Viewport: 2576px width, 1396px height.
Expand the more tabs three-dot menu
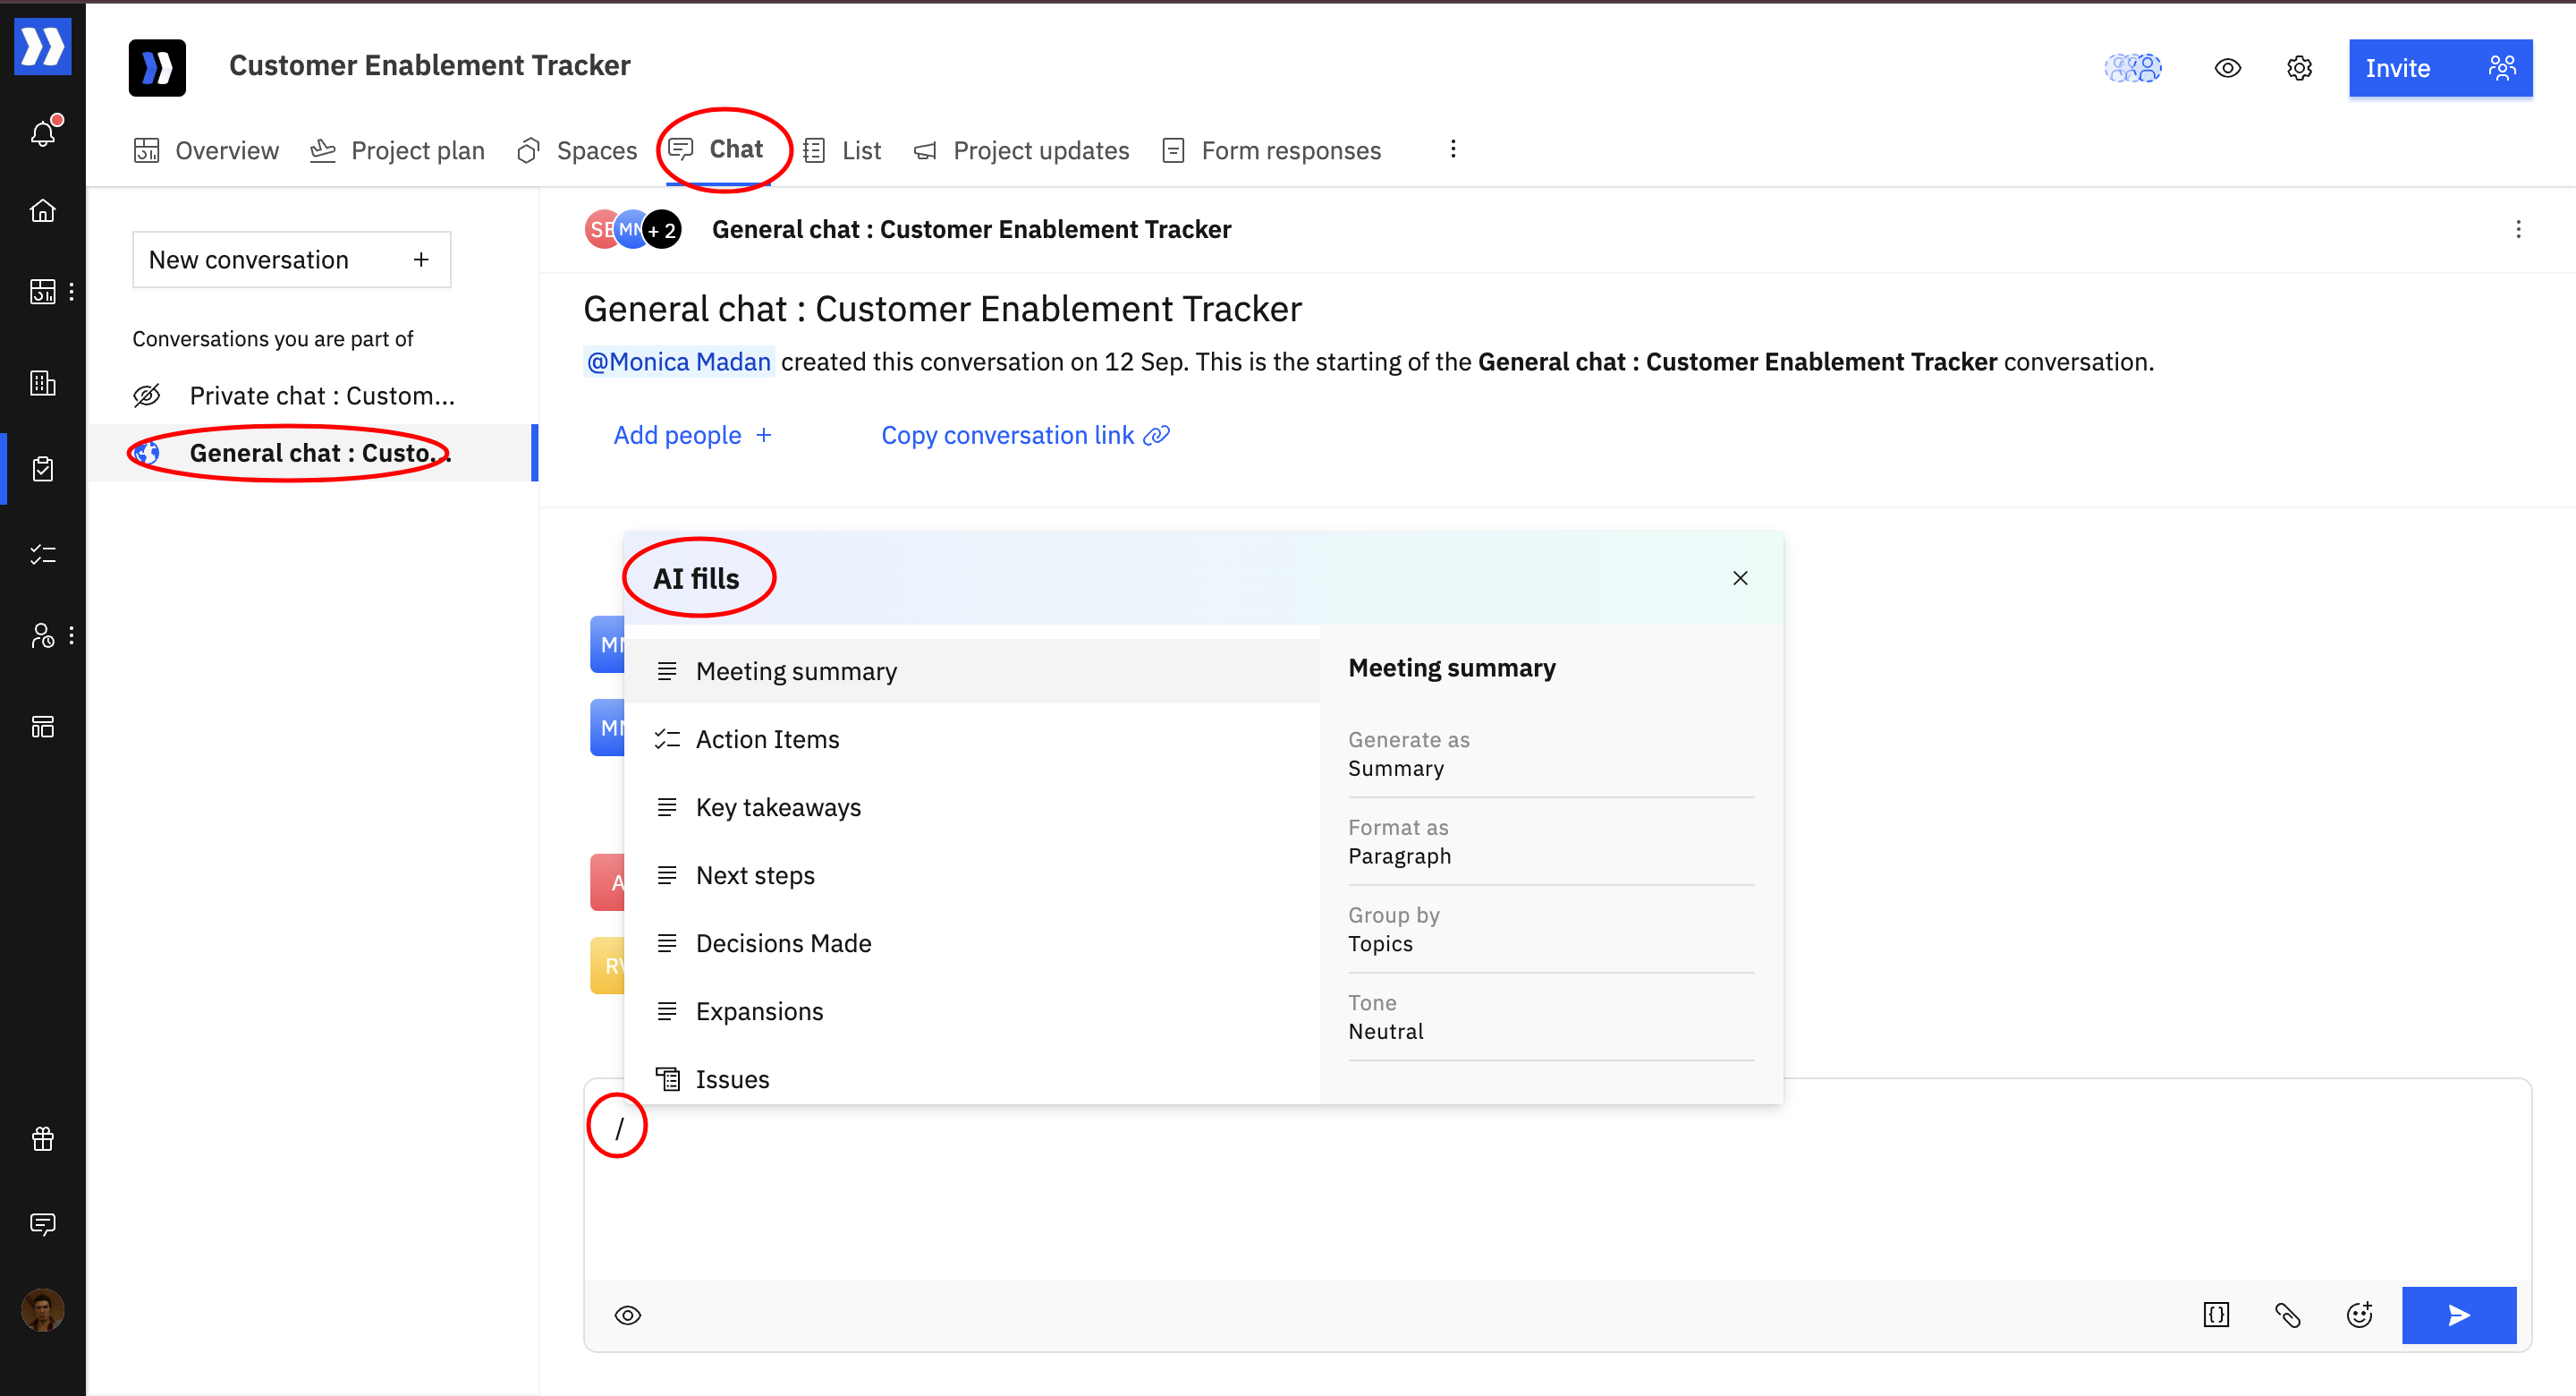(x=1453, y=150)
